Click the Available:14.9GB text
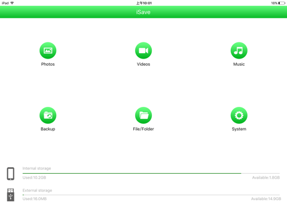This screenshot has width=287, height=215. [x=266, y=199]
